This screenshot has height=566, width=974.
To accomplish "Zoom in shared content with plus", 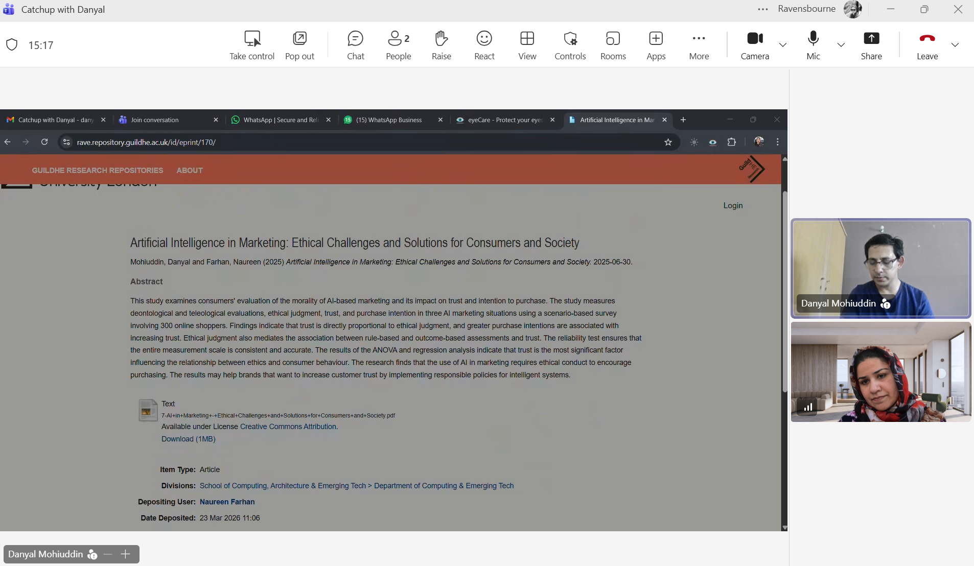I will 125,554.
